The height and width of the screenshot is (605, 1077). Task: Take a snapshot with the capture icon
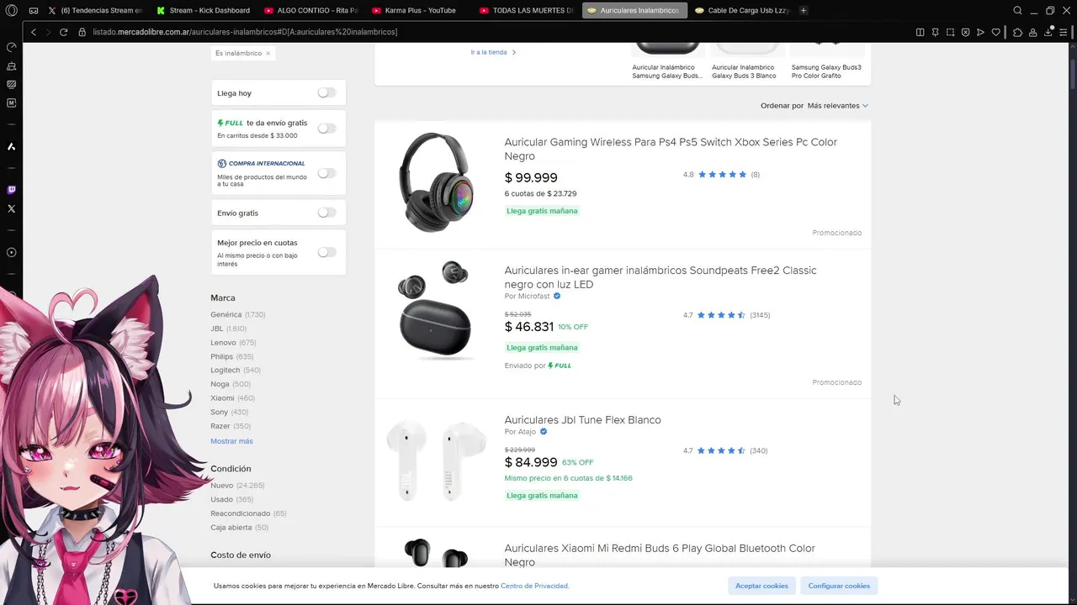pos(950,32)
